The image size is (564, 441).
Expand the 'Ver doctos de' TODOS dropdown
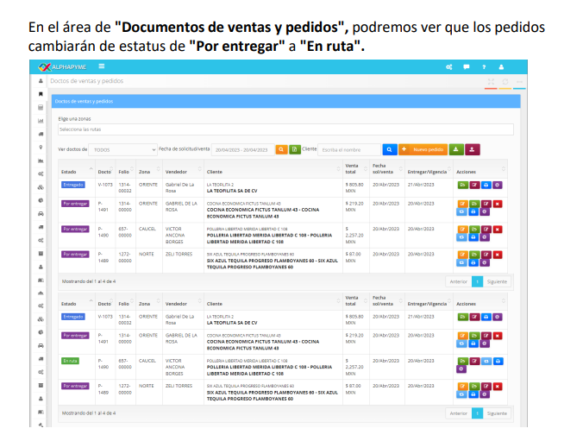pos(124,149)
